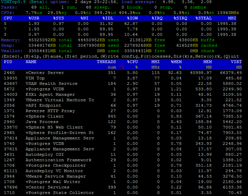Click vSphere Profile-Driven St process name

click(x=60, y=133)
